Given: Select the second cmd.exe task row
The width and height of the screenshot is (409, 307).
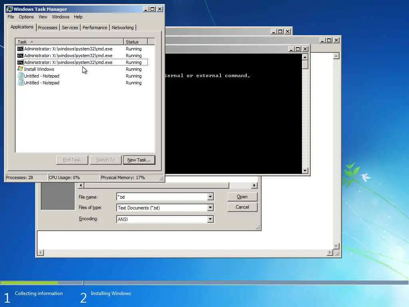Looking at the screenshot, I should (82, 56).
